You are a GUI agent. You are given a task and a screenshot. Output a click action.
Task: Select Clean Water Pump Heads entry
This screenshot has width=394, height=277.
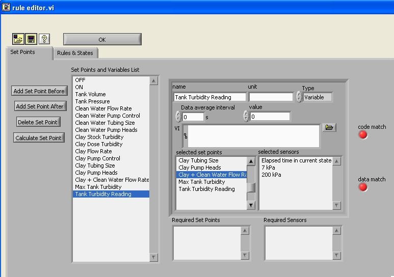pyautogui.click(x=111, y=130)
